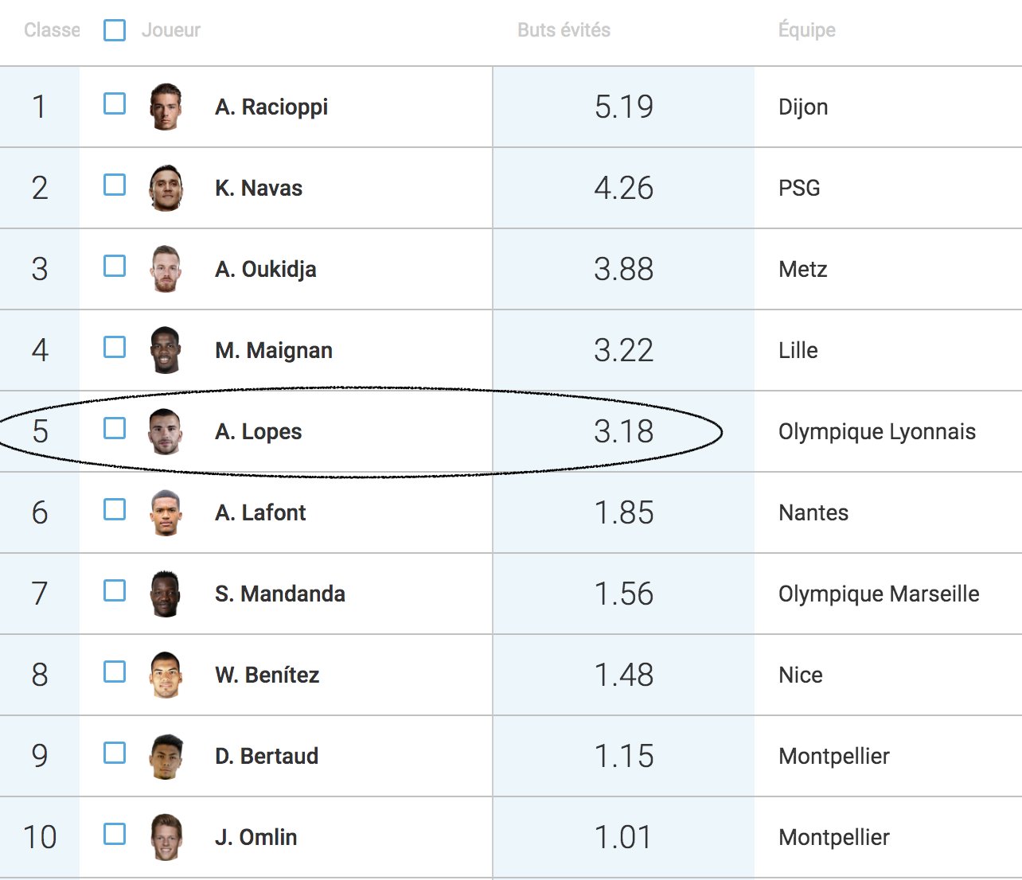Viewport: 1022px width, 880px height.
Task: Select the checkbox for K. Navas
Action: pyautogui.click(x=115, y=185)
